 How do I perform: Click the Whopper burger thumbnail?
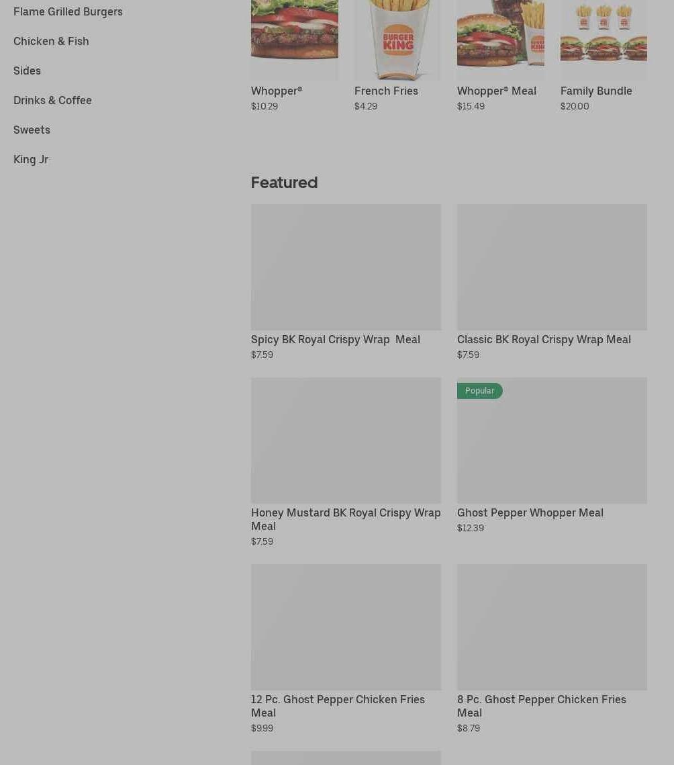pyautogui.click(x=295, y=39)
